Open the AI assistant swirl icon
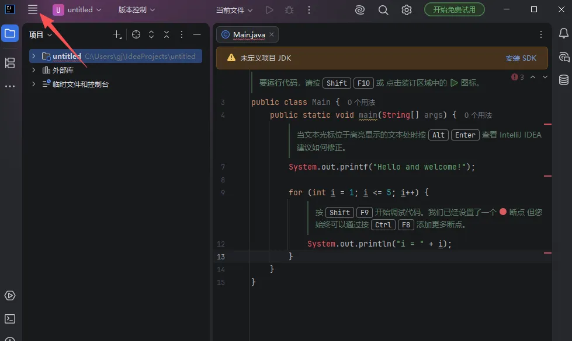 pos(360,10)
